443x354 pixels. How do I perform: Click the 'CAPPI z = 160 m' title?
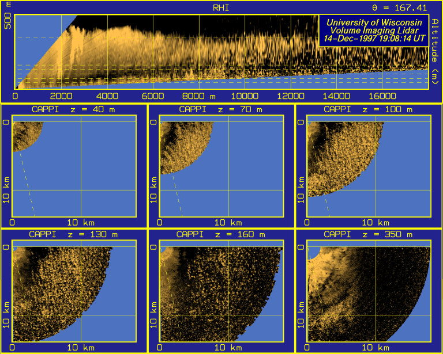pos(221,234)
